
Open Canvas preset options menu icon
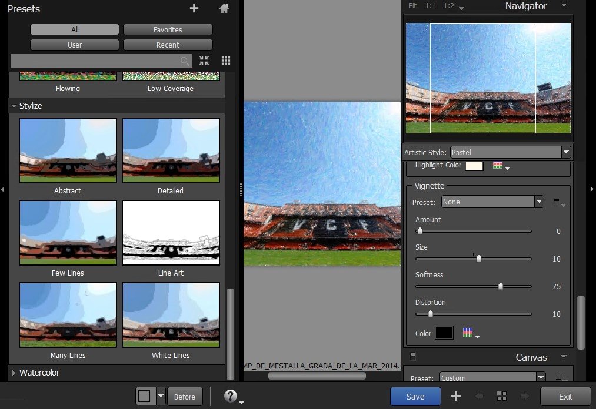(x=558, y=377)
